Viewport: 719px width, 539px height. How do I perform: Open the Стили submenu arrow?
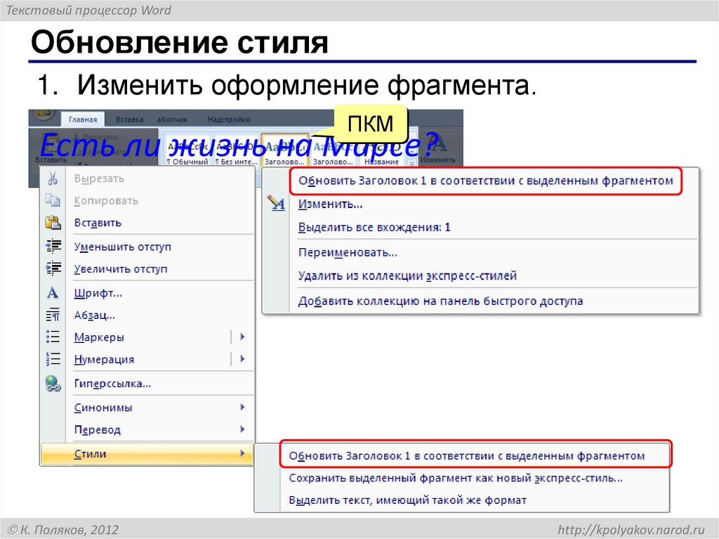241,453
